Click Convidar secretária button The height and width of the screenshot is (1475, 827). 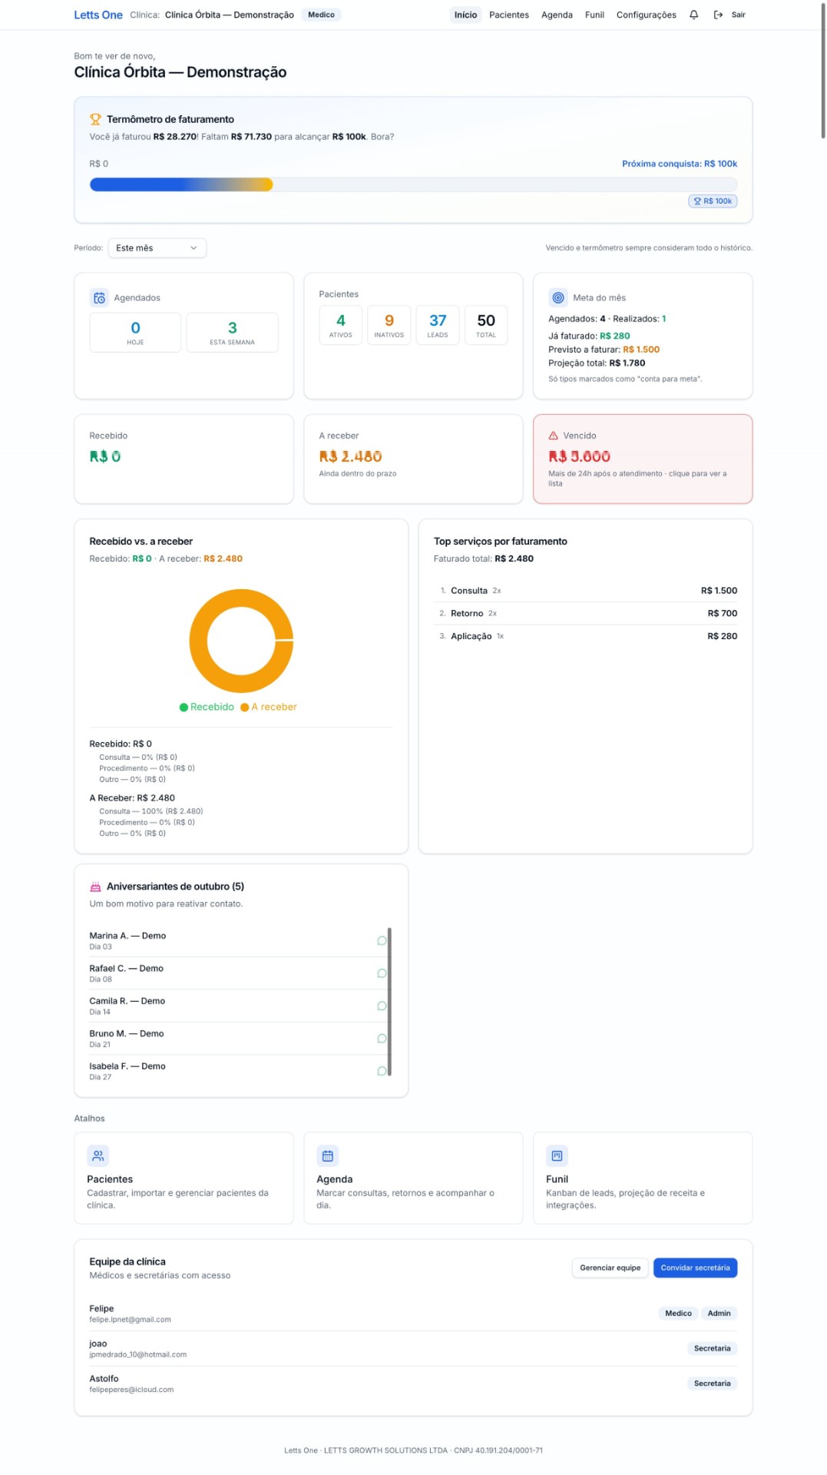[x=695, y=1268]
